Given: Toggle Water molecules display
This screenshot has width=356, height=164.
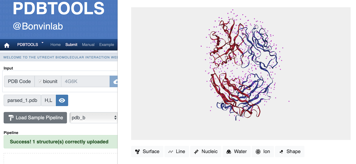Looking at the screenshot, I should tap(237, 152).
